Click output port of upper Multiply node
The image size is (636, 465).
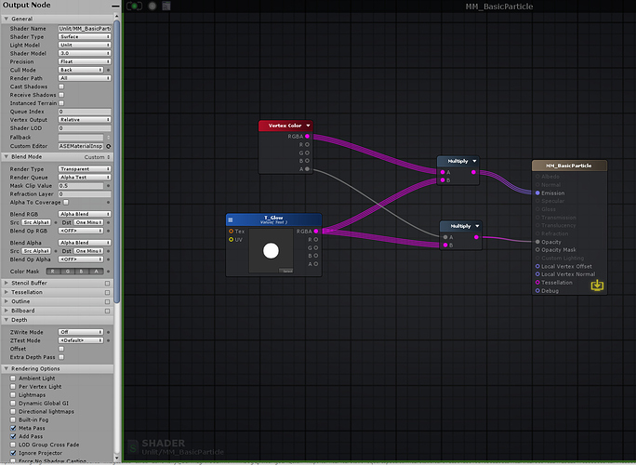coord(473,172)
